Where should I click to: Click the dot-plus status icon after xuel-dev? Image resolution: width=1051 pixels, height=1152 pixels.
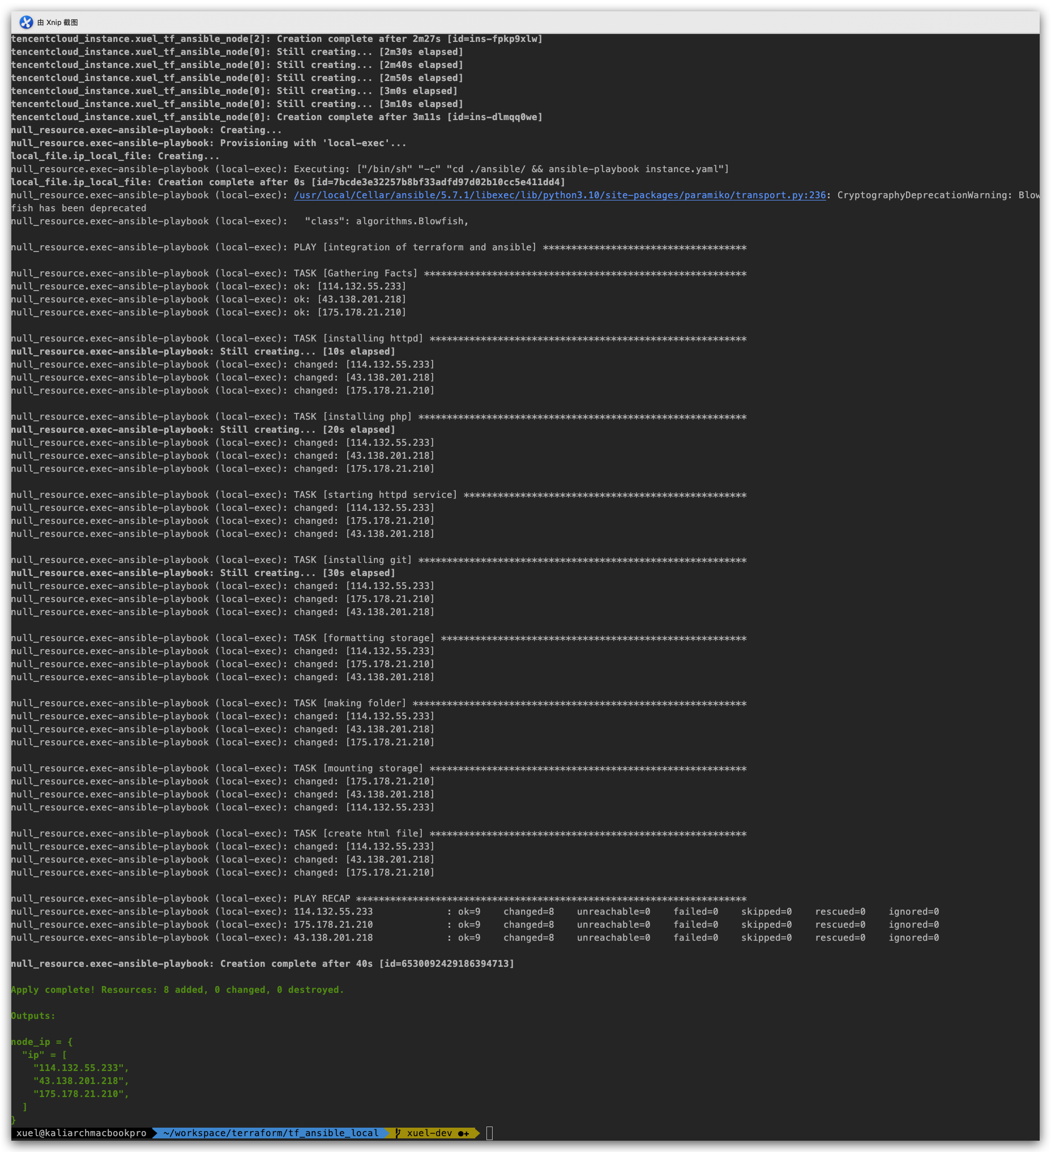click(x=464, y=1133)
